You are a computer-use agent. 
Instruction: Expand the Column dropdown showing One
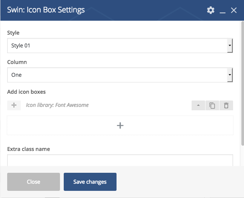click(x=120, y=75)
